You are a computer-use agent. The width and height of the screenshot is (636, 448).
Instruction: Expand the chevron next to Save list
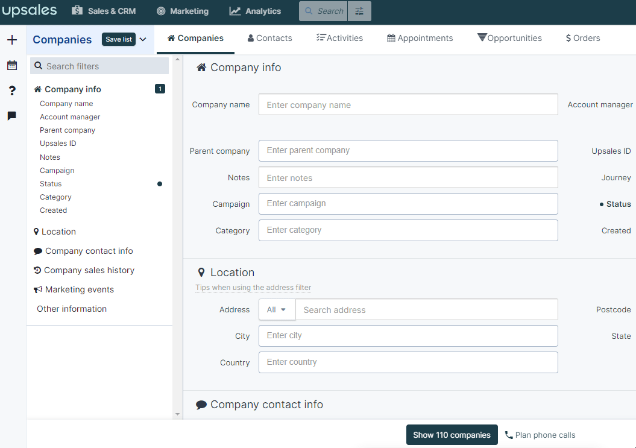[x=143, y=39]
